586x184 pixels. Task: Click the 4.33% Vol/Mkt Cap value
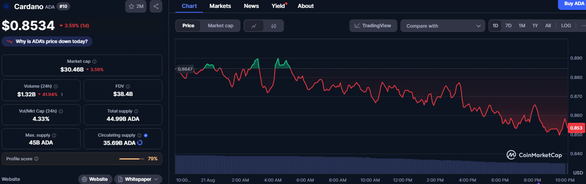pos(41,119)
